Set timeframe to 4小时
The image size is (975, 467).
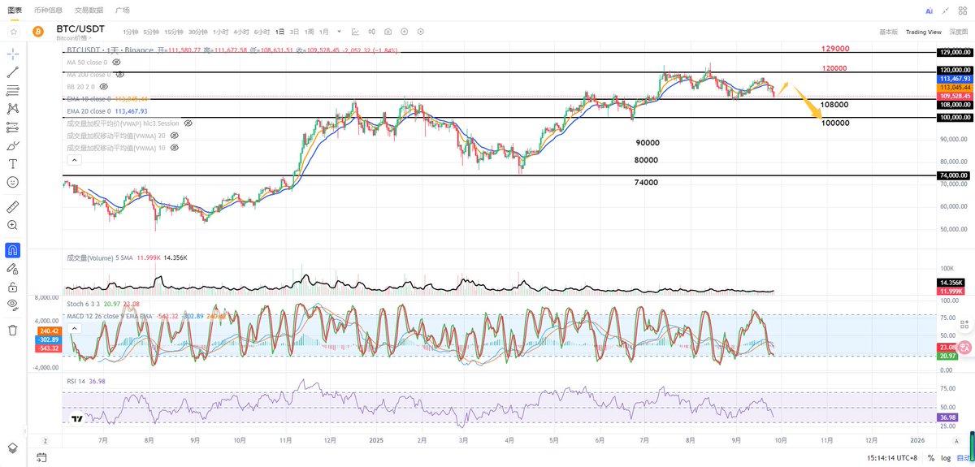click(x=241, y=32)
